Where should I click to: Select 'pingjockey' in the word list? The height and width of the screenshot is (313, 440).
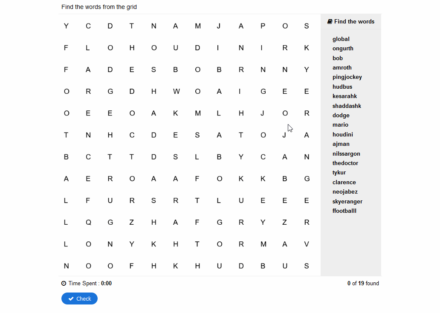point(347,77)
